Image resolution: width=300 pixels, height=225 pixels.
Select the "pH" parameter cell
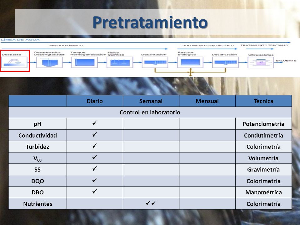38,124
